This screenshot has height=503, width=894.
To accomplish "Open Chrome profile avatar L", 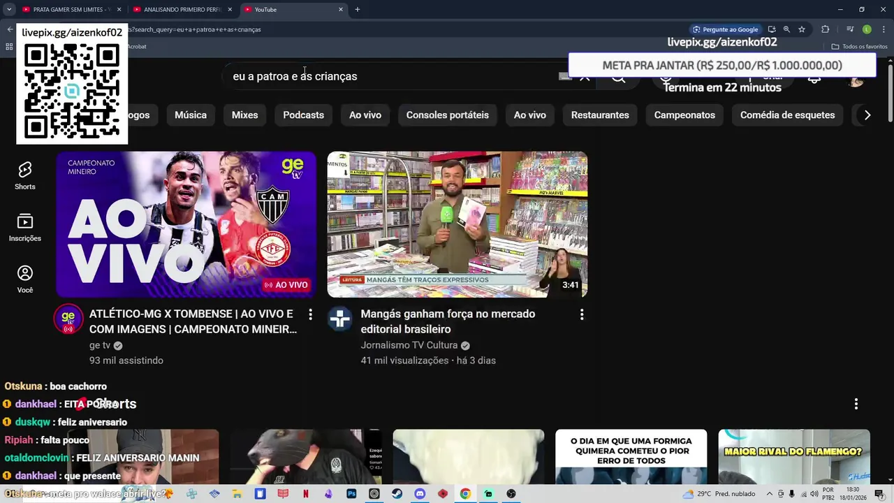I will 867,29.
